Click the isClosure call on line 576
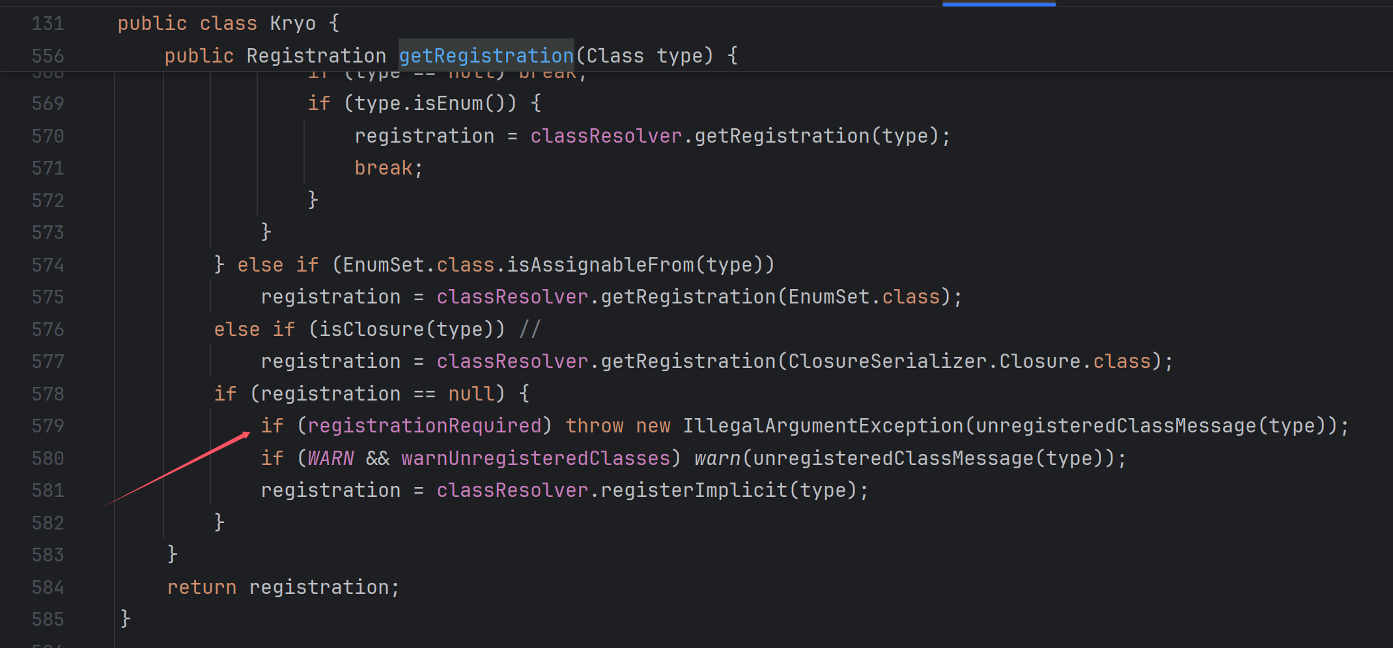 (x=372, y=330)
